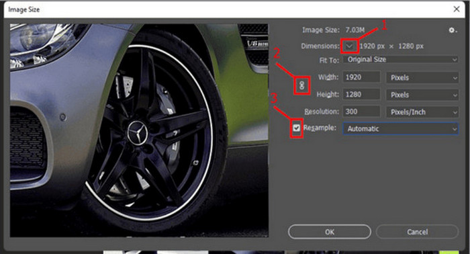Open the gear settings menu

[453, 30]
